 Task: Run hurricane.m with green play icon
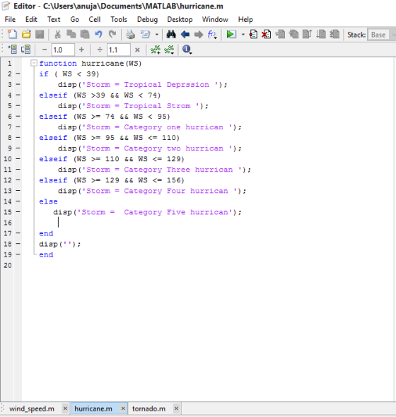click(x=231, y=35)
